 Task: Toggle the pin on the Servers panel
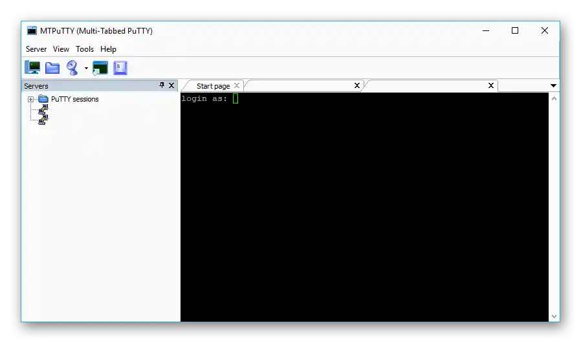click(162, 85)
